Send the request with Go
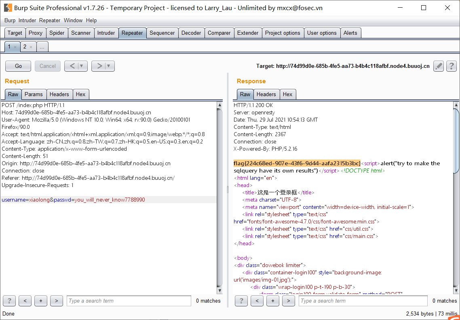 point(18,66)
